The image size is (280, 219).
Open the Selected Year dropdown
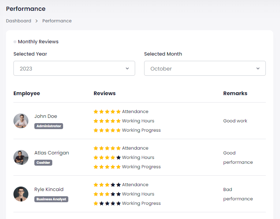pyautogui.click(x=74, y=69)
